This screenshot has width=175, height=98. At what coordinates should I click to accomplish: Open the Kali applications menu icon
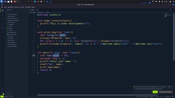[x=1, y=2]
